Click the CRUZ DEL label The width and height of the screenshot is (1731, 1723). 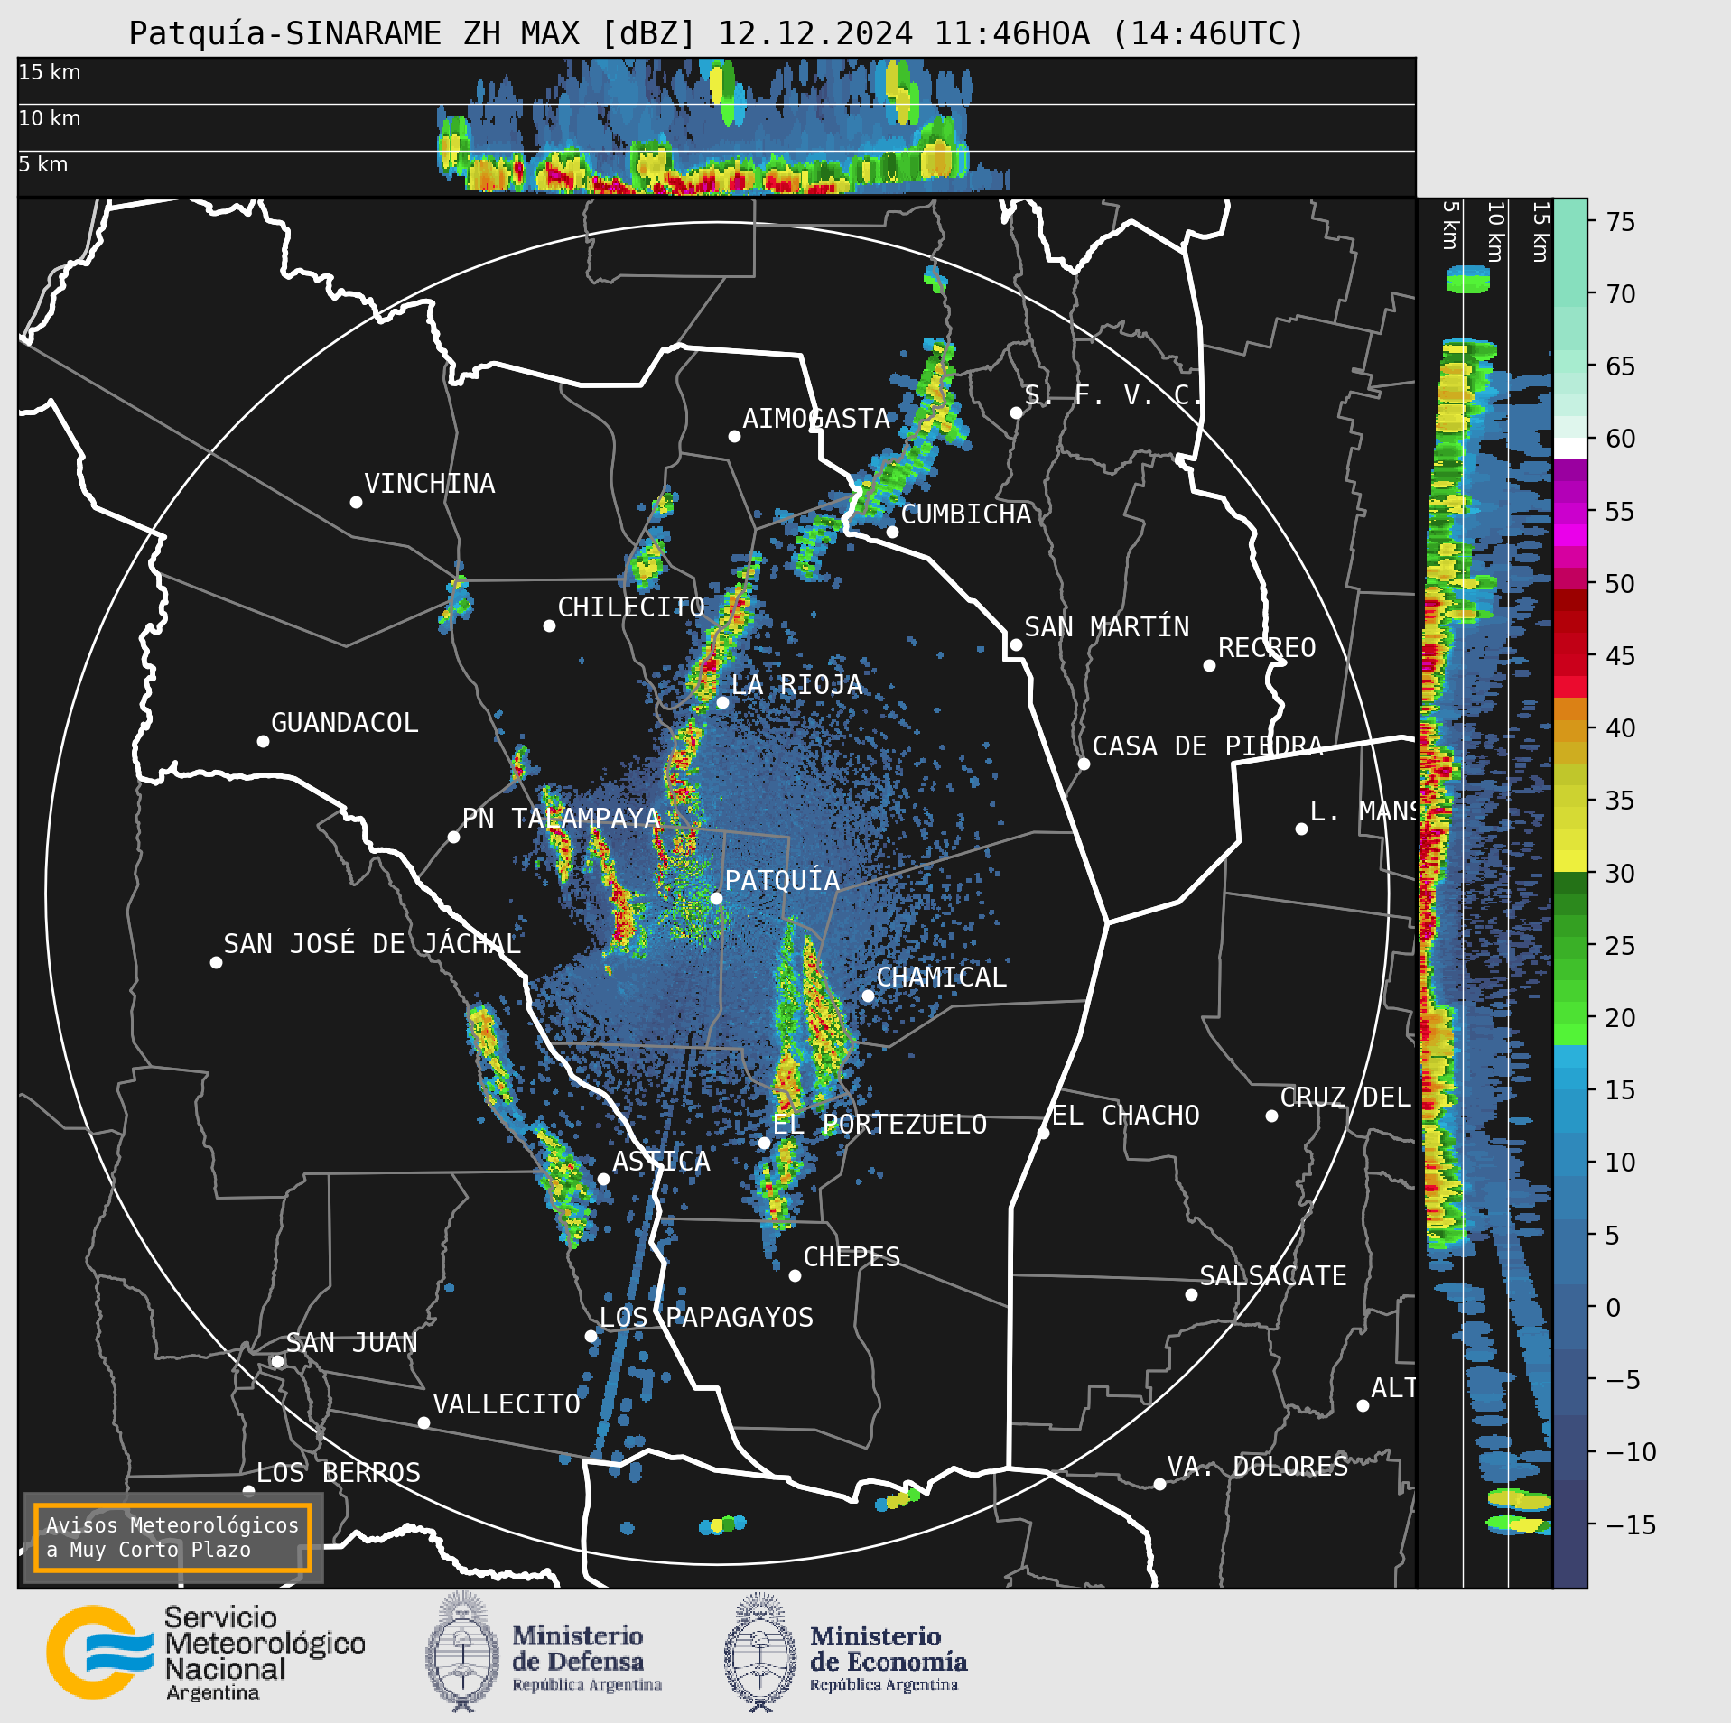click(x=1345, y=1097)
